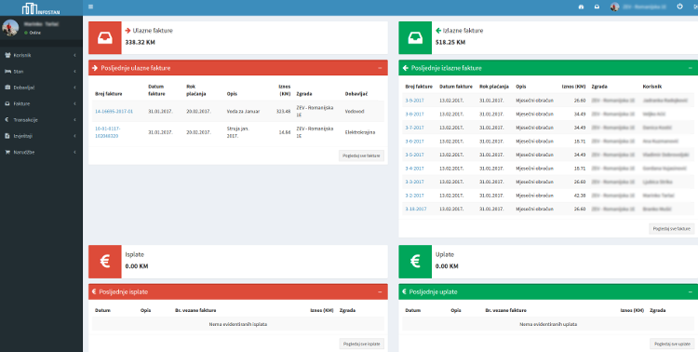This screenshot has height=352, width=698.
Task: Click the red Isplate euro icon
Action: [x=104, y=262]
